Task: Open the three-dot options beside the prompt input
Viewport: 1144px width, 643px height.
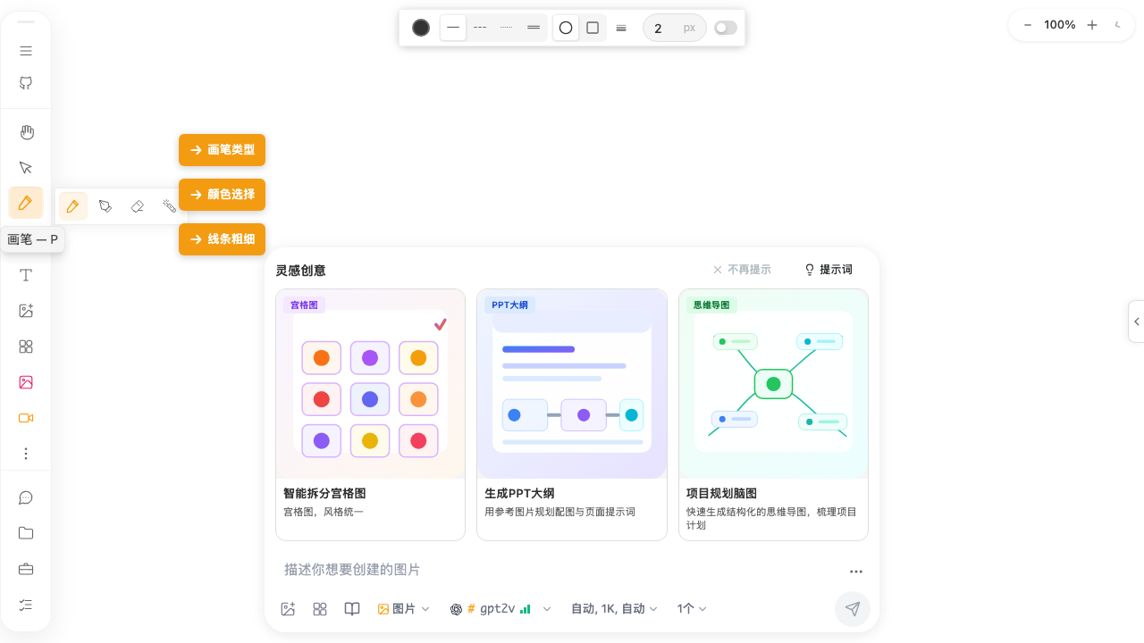Action: [856, 572]
